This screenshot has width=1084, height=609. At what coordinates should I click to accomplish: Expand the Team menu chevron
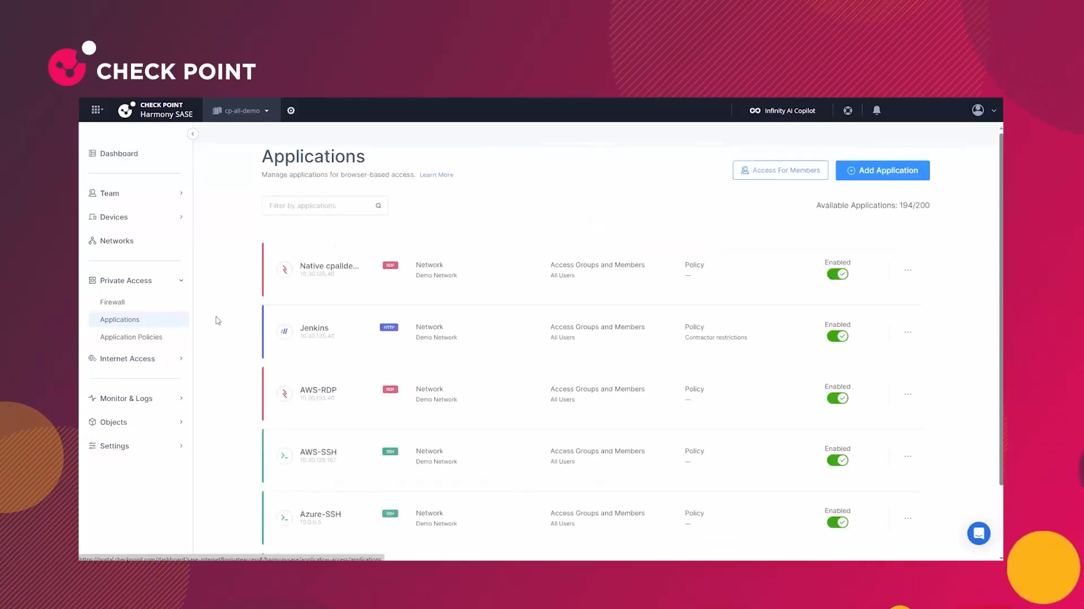coord(181,193)
